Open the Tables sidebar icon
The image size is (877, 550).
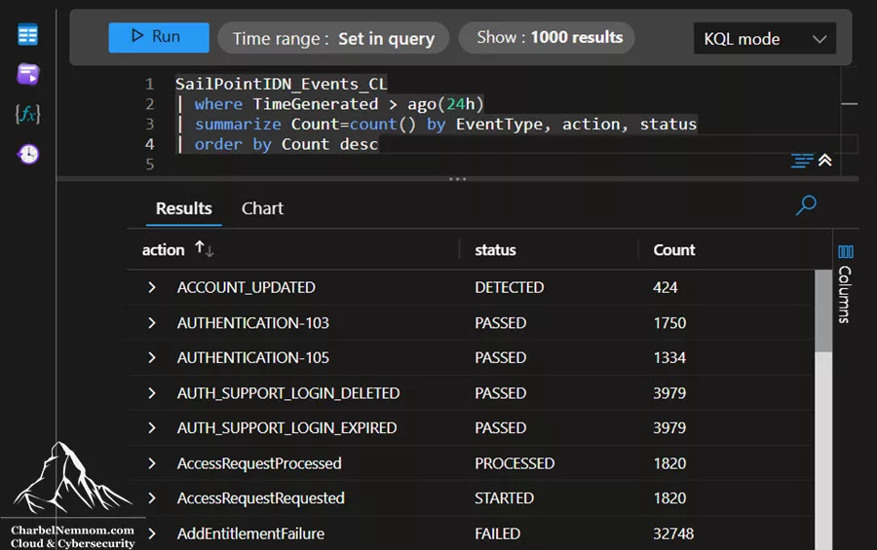click(x=27, y=35)
